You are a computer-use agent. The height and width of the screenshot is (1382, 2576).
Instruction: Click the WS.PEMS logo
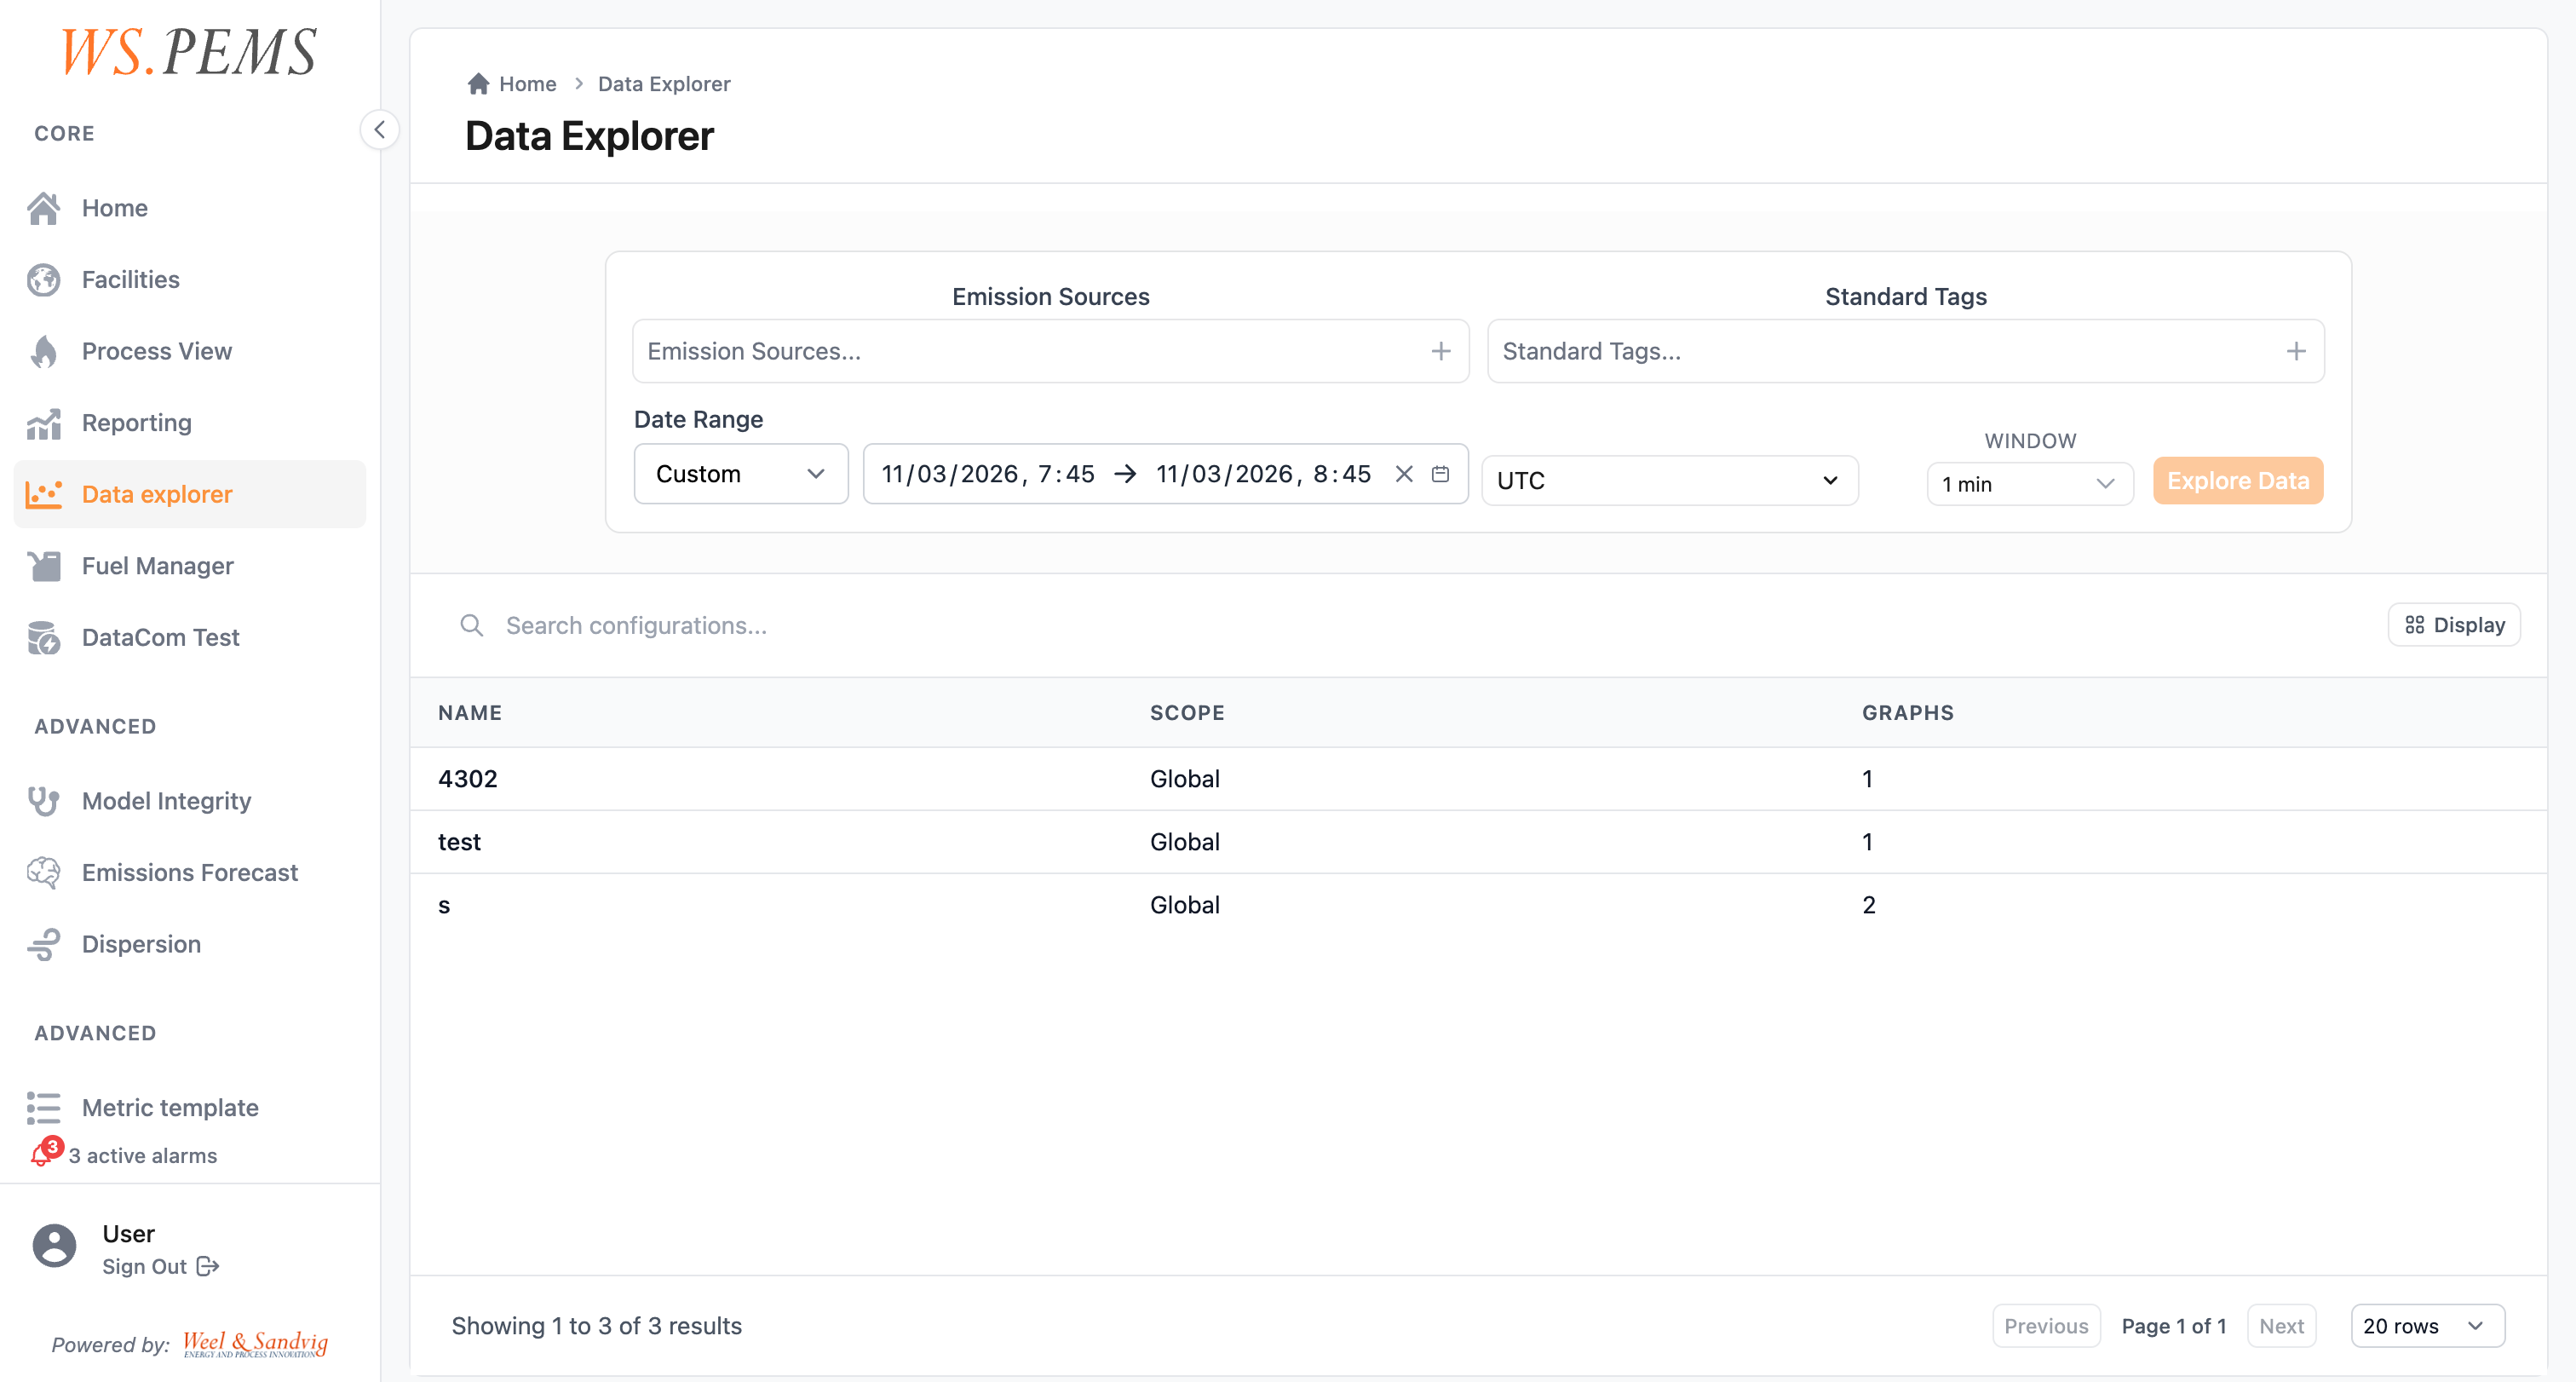[189, 52]
